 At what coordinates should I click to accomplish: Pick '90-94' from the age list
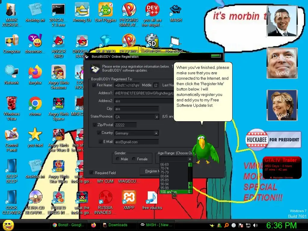click(174, 184)
